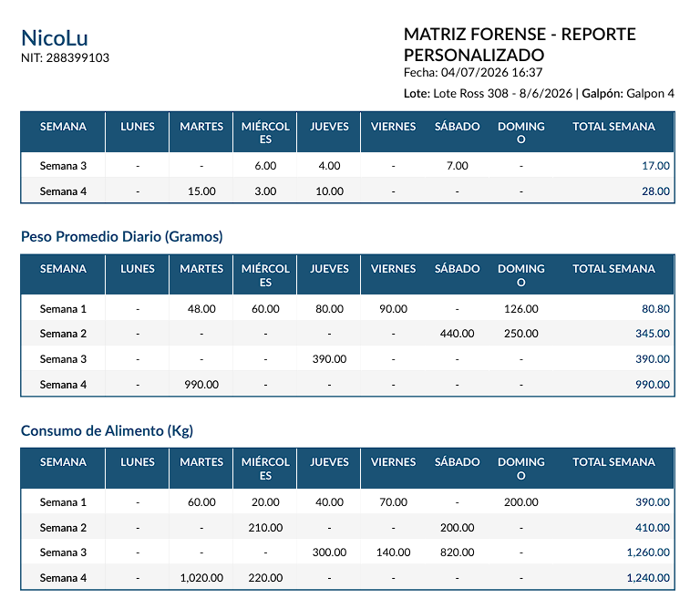Select the NIT: 288399103 text
The height and width of the screenshot is (599, 690).
65,58
